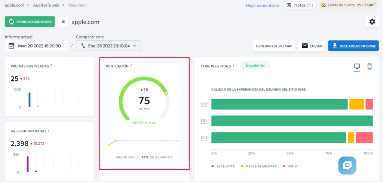The width and height of the screenshot is (383, 182).
Task: Click the URLs found count 2,398
Action: [20, 144]
